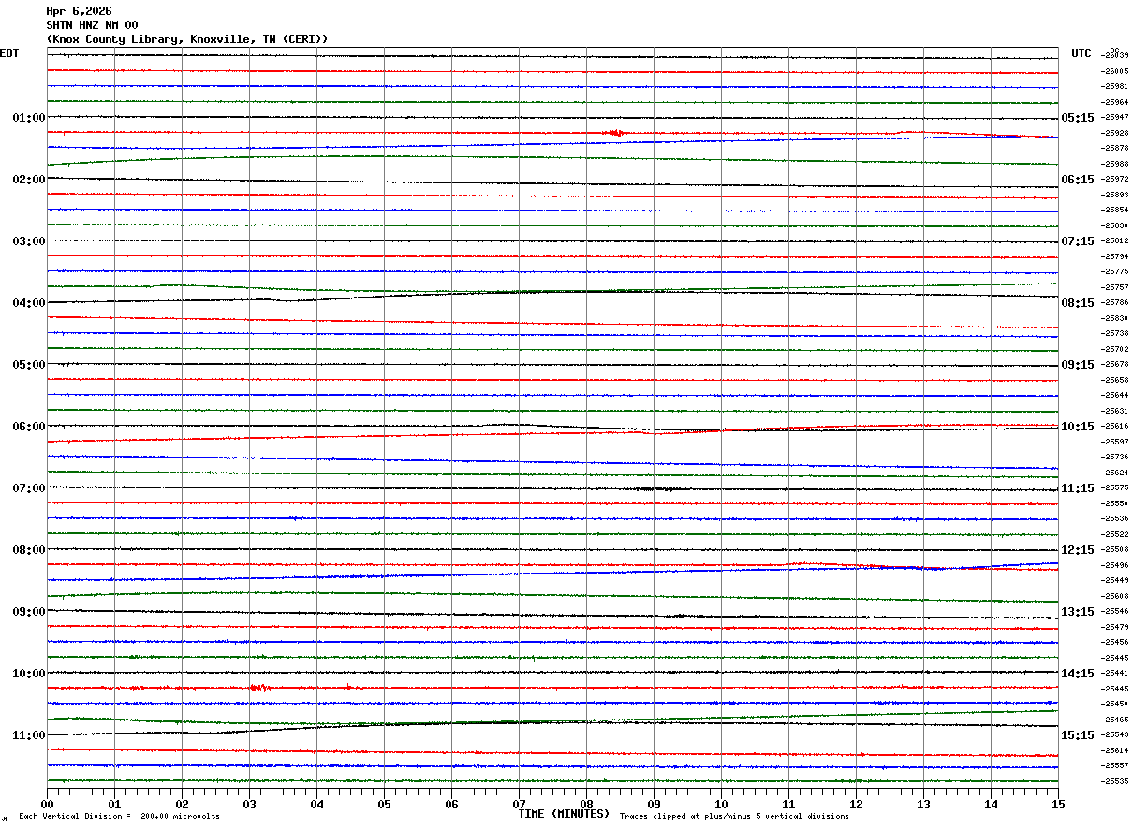The image size is (1133, 829).
Task: Select DC offset value "-25947"
Action: coord(1115,118)
